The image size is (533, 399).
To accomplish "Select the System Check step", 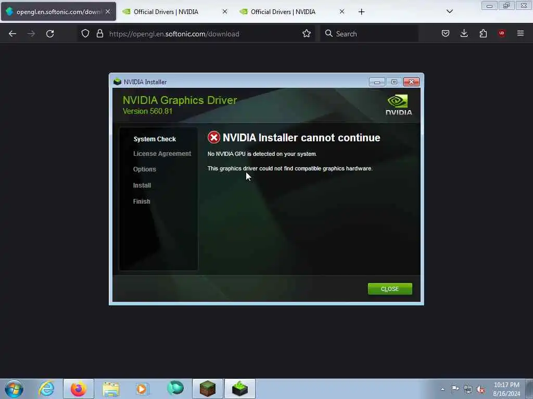I will 155,139.
